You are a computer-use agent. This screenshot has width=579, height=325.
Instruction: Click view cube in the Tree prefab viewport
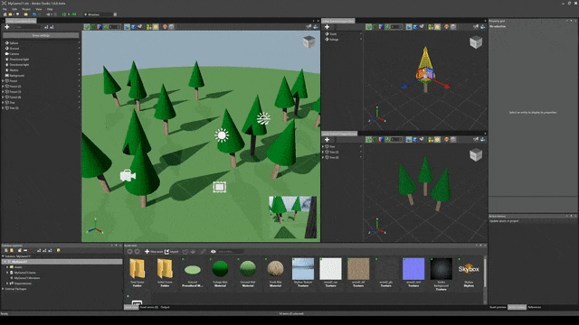[x=476, y=42]
